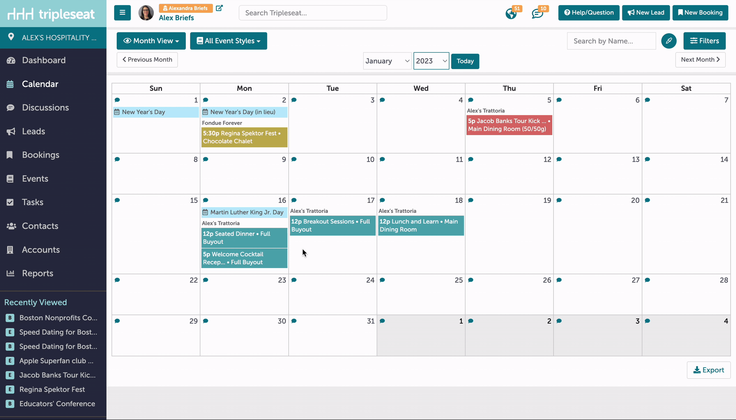Click the discussion bubble on January 17
The image size is (736, 420).
click(294, 200)
